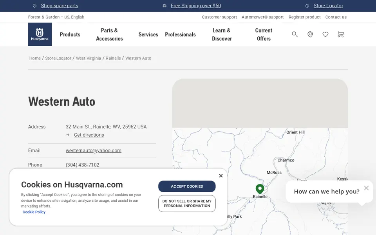This screenshot has width=376, height=235.
Task: Click Free Shipping over $50 link
Action: [x=196, y=6]
